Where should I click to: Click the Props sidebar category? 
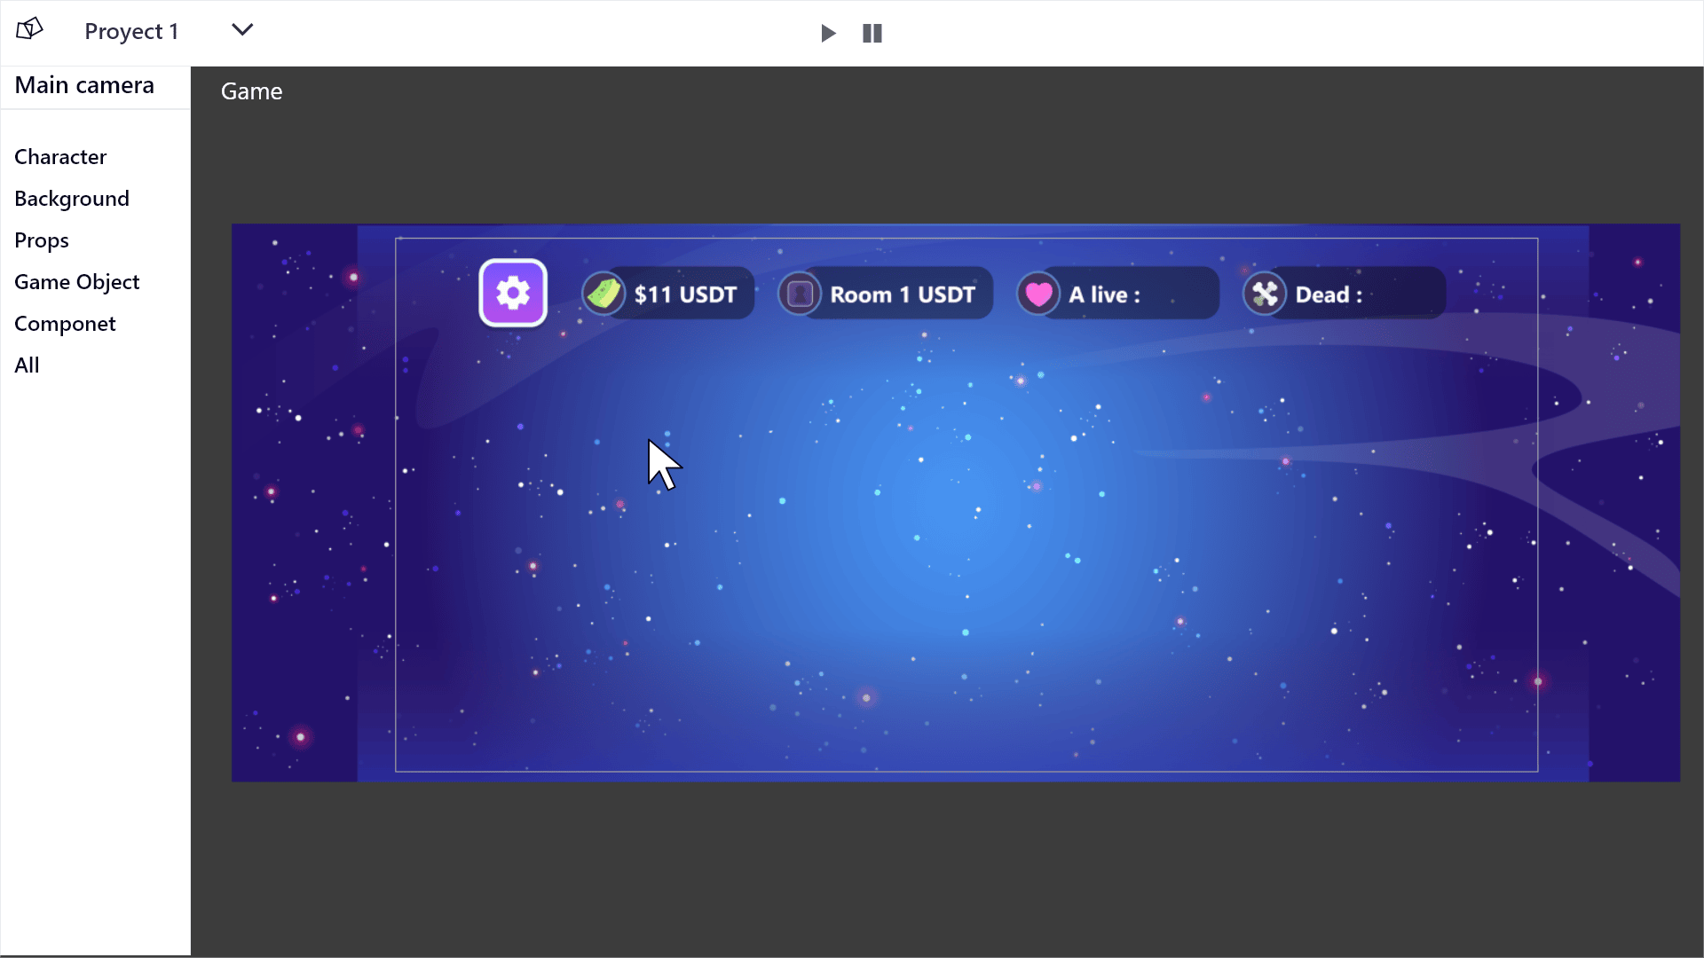[x=41, y=239]
